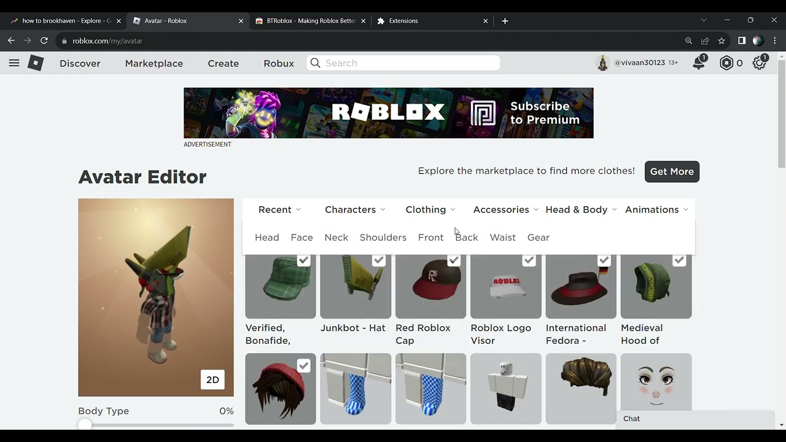Open a new browser tab
This screenshot has width=786, height=442.
tap(505, 21)
